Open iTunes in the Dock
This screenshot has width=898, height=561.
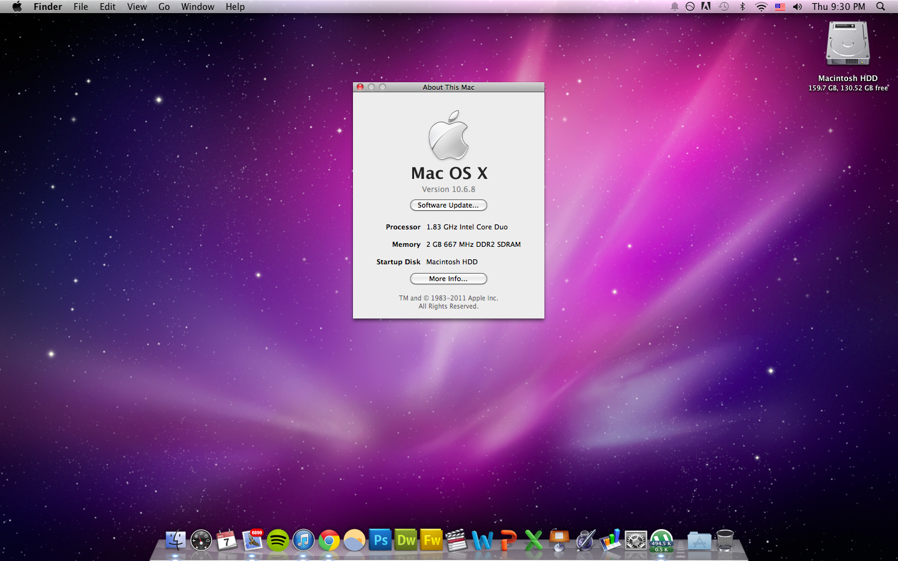[x=304, y=540]
